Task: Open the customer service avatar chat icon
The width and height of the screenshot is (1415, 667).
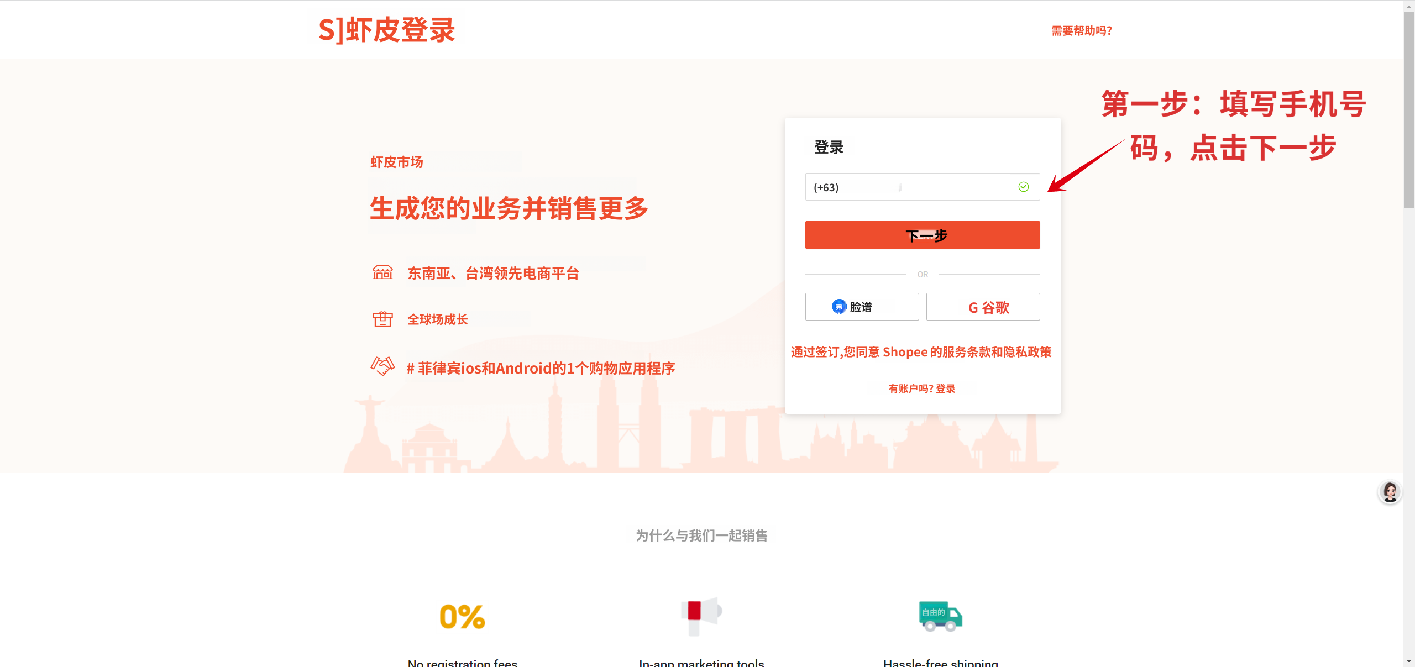Action: pos(1390,491)
